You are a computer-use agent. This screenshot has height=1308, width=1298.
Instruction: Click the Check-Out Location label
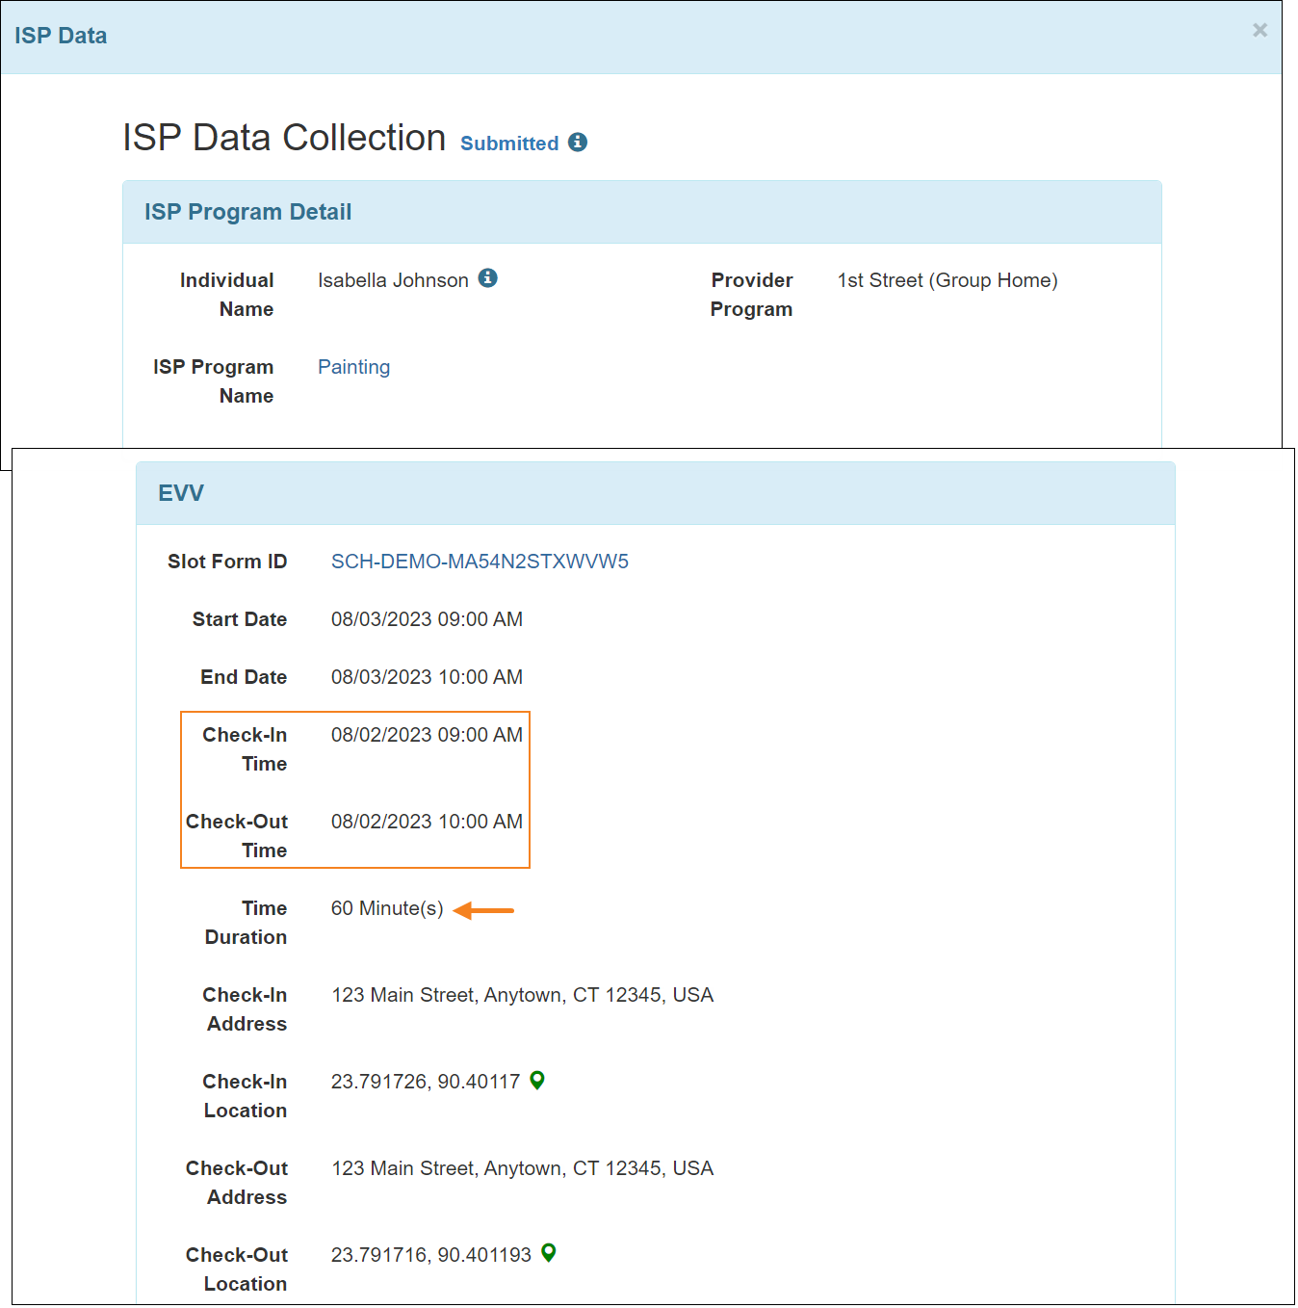click(237, 1269)
